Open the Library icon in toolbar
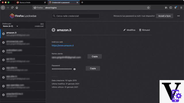 tap(166, 8)
